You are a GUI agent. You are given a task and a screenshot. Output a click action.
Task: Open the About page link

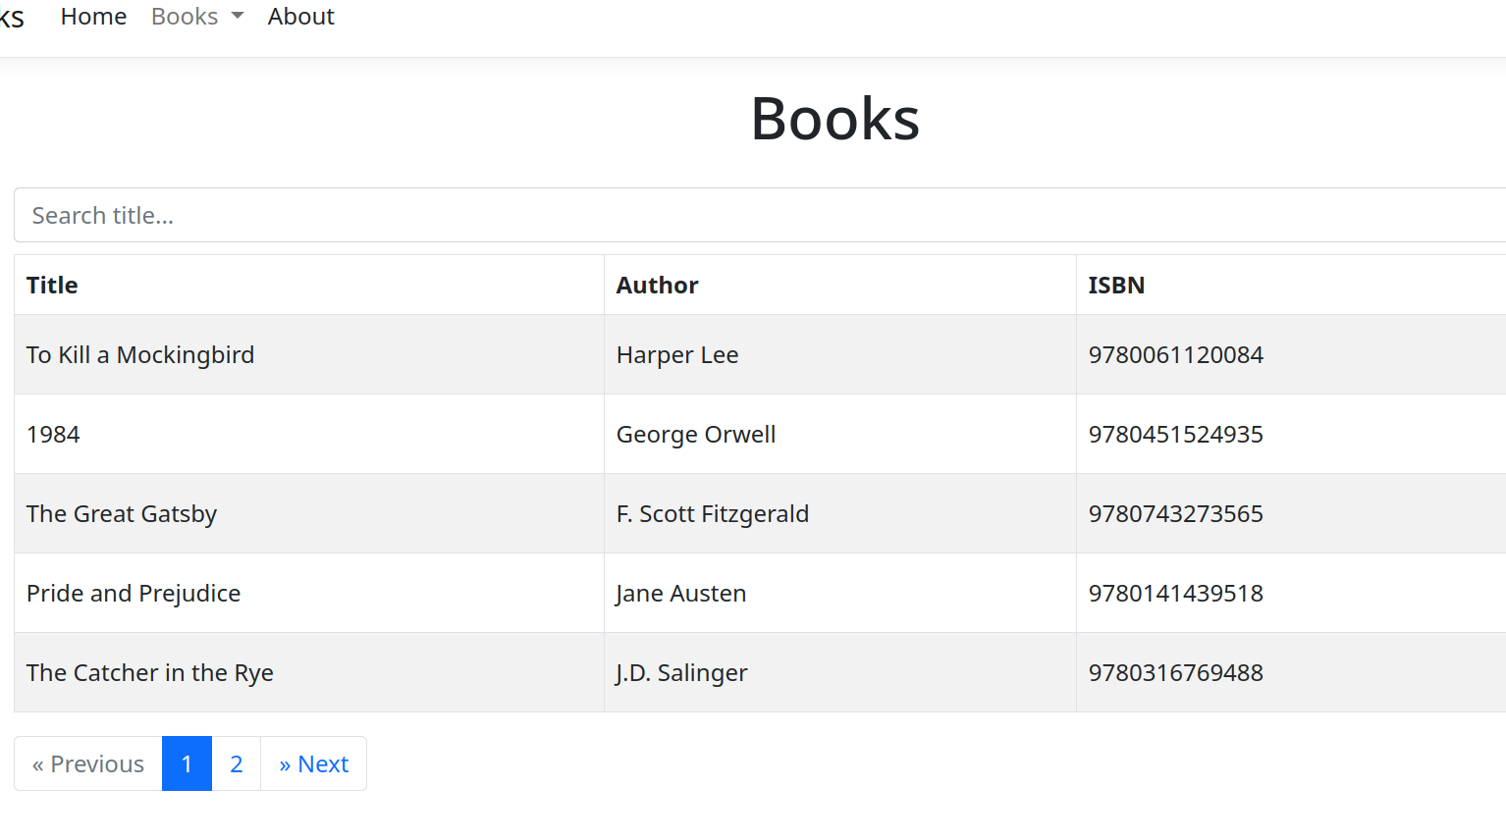300,17
